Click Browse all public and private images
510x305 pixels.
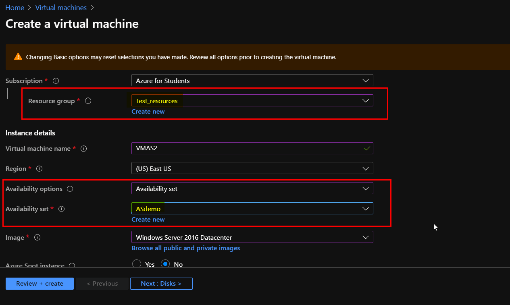point(185,248)
